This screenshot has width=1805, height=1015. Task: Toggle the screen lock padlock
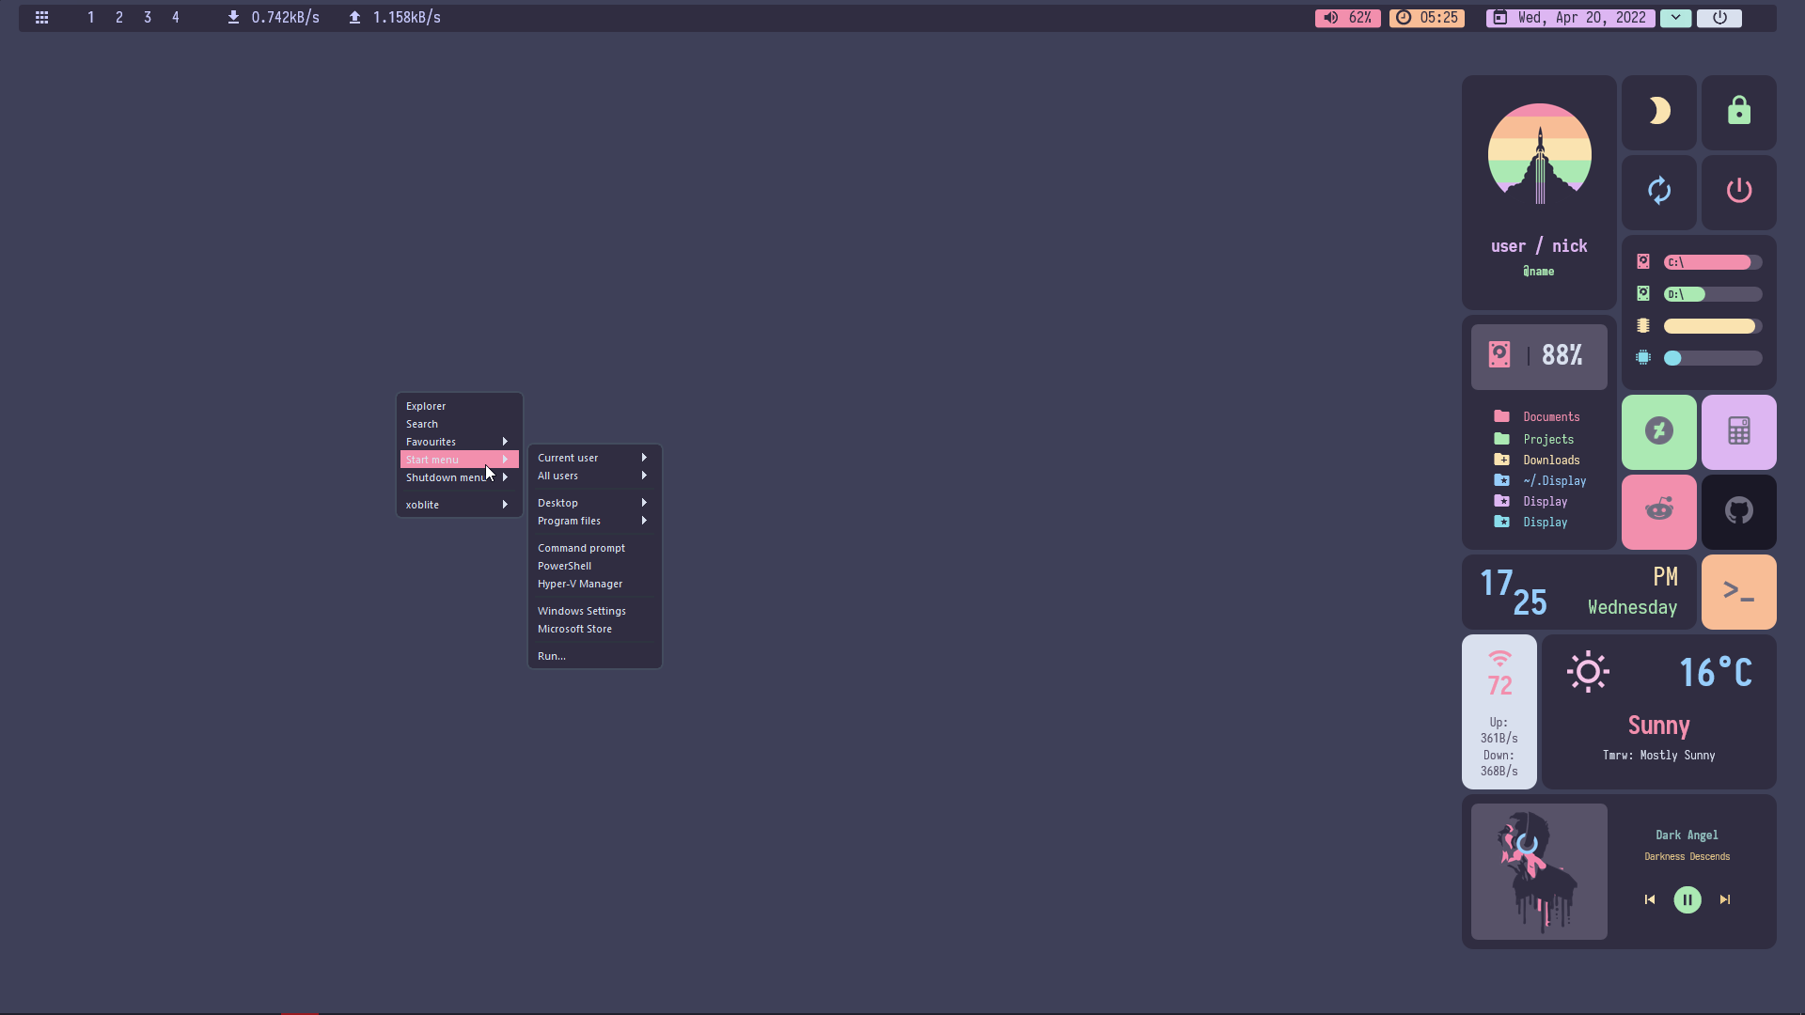[x=1738, y=111]
